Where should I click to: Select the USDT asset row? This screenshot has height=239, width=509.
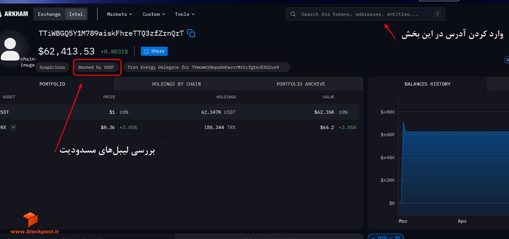(x=179, y=112)
